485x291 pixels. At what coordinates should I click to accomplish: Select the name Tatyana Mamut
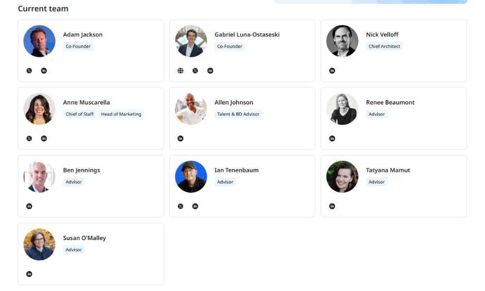point(388,170)
